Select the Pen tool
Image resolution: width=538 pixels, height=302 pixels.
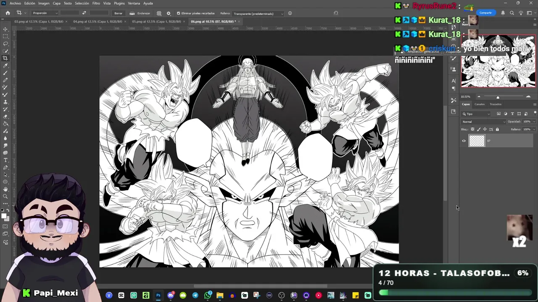click(5, 167)
